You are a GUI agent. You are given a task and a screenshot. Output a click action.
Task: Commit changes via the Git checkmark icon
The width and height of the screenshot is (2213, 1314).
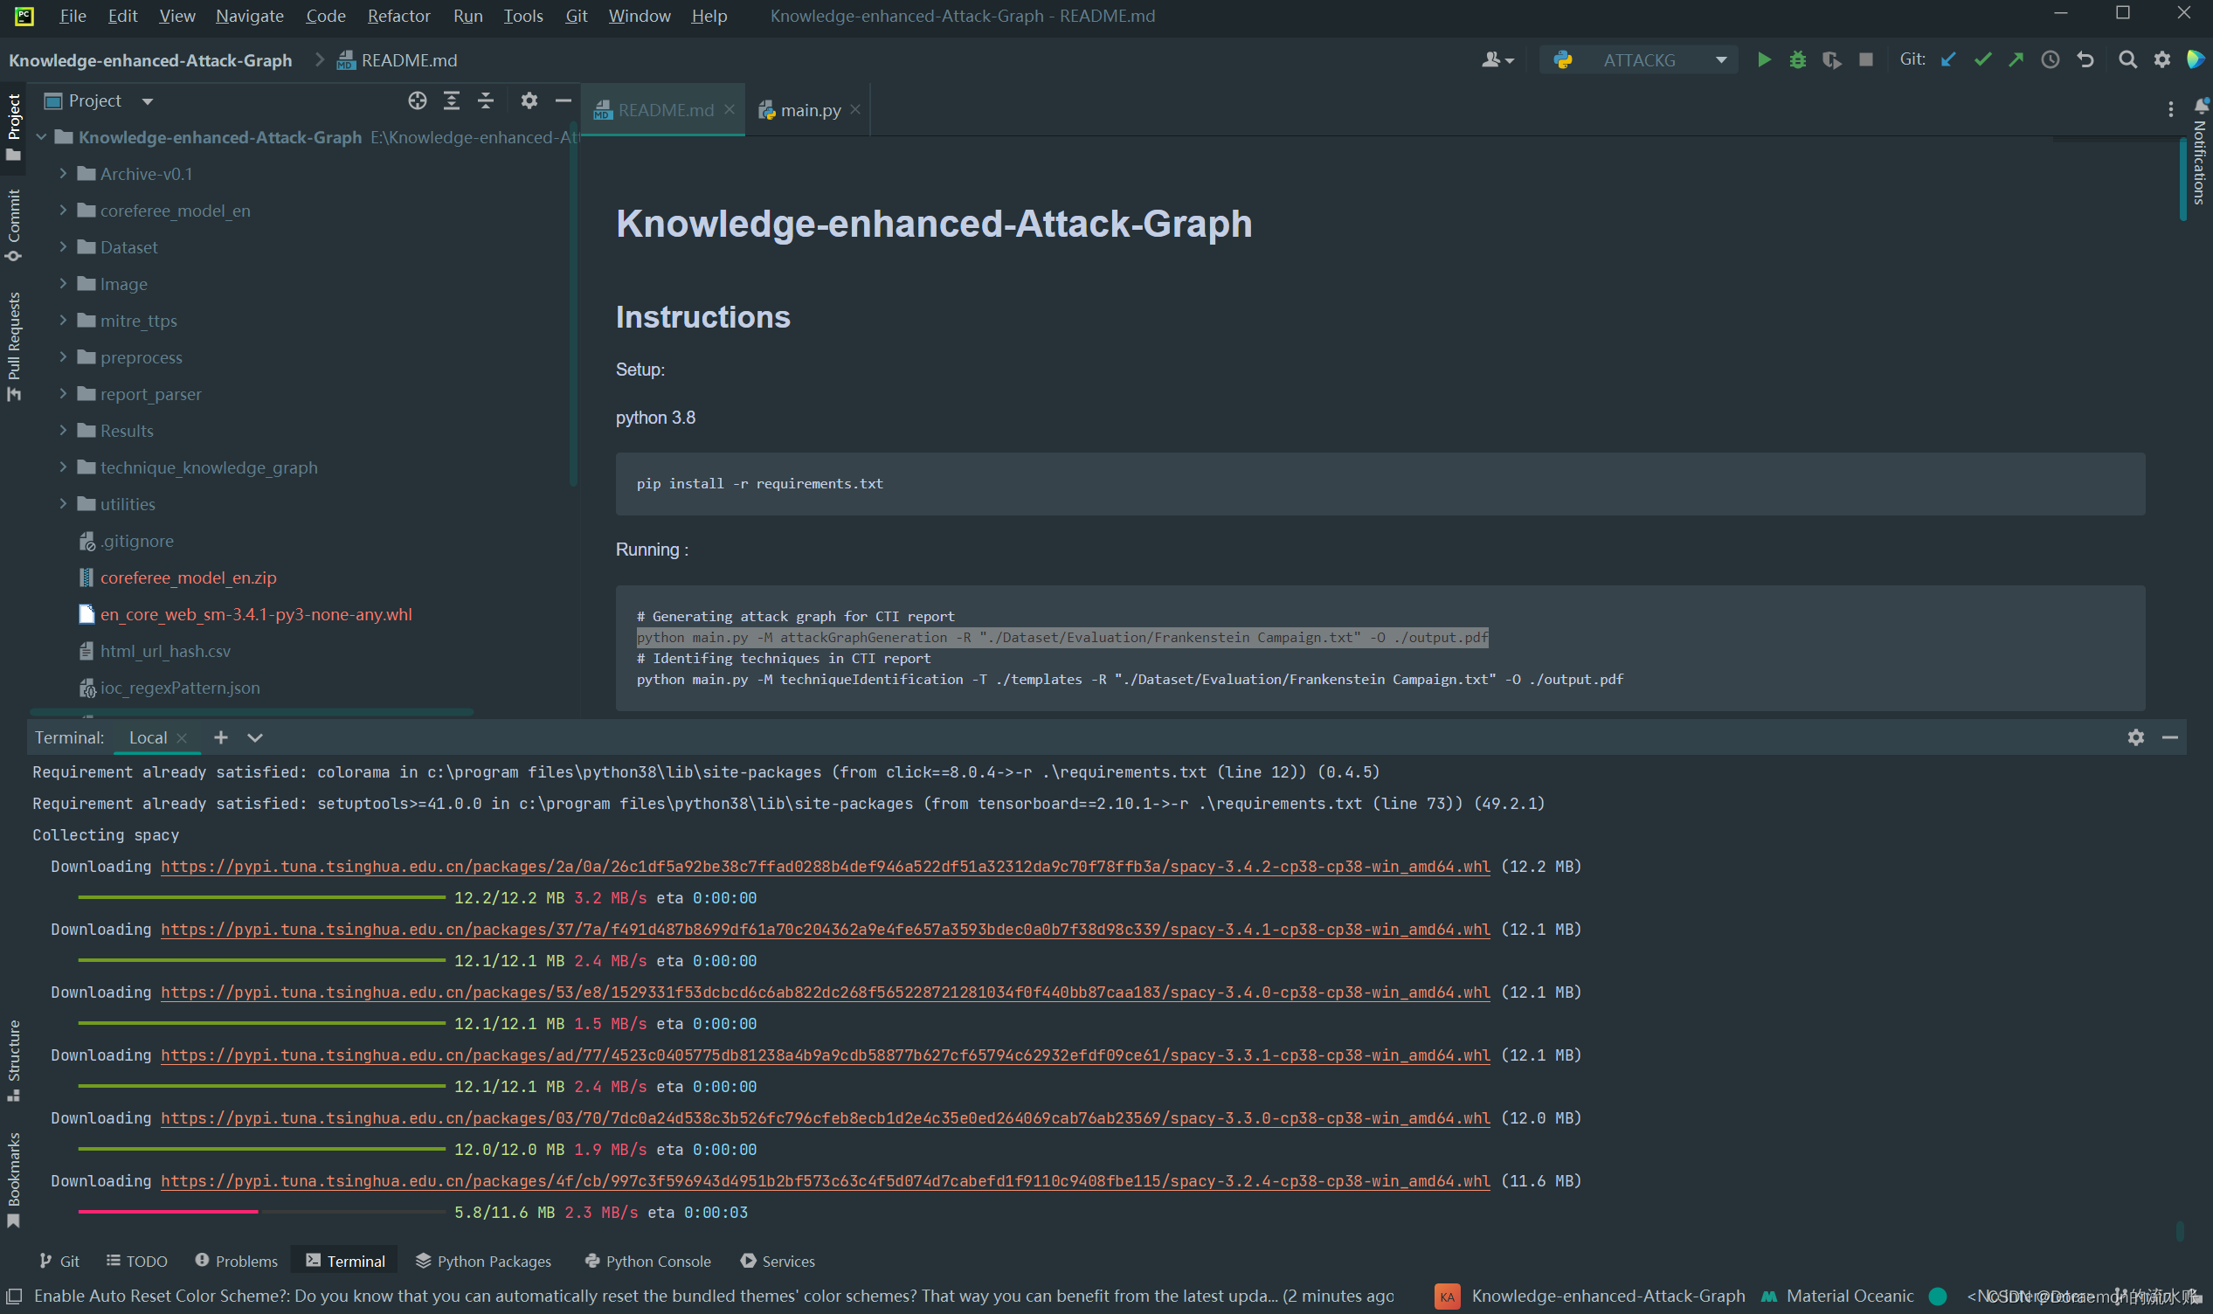click(1982, 59)
